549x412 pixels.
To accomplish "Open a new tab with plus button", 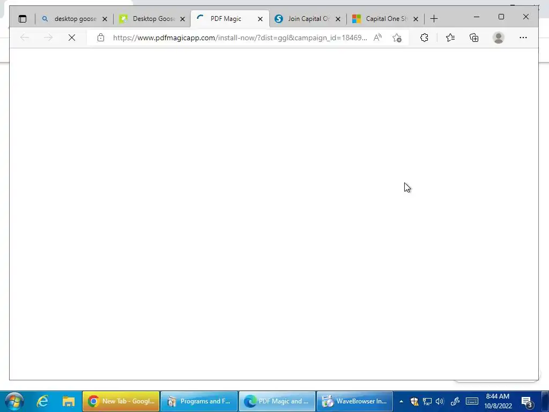I will (x=434, y=19).
